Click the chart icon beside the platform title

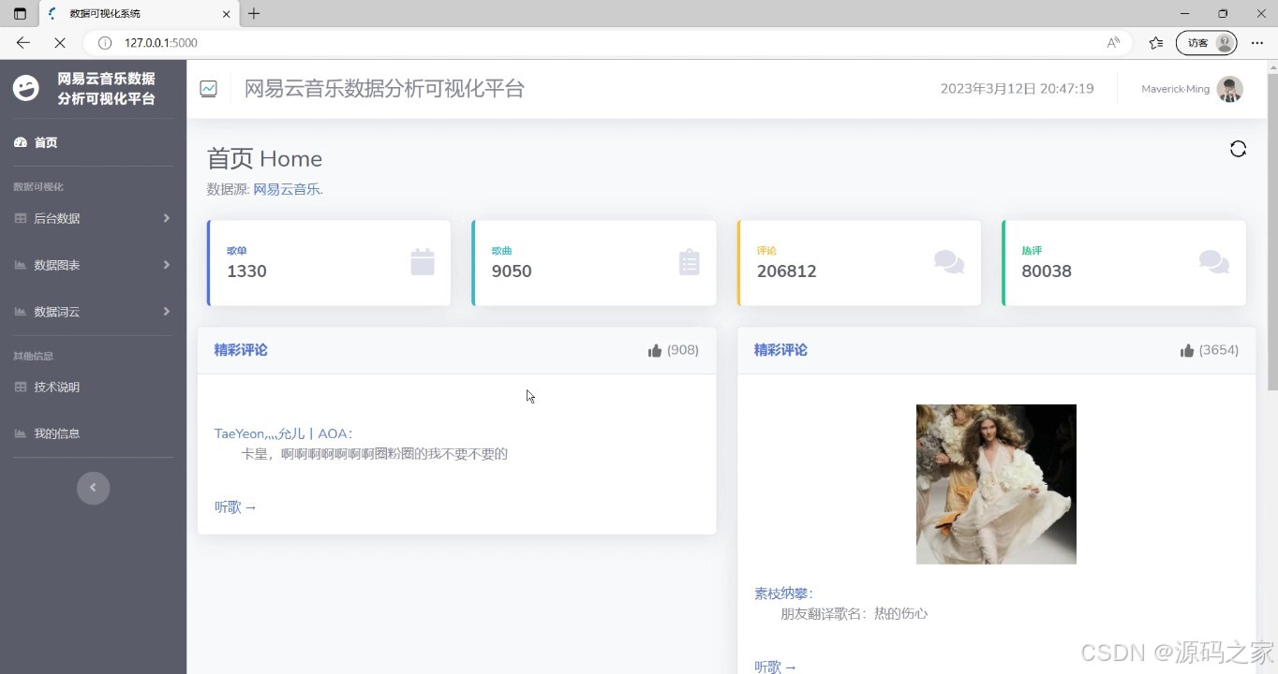(208, 88)
